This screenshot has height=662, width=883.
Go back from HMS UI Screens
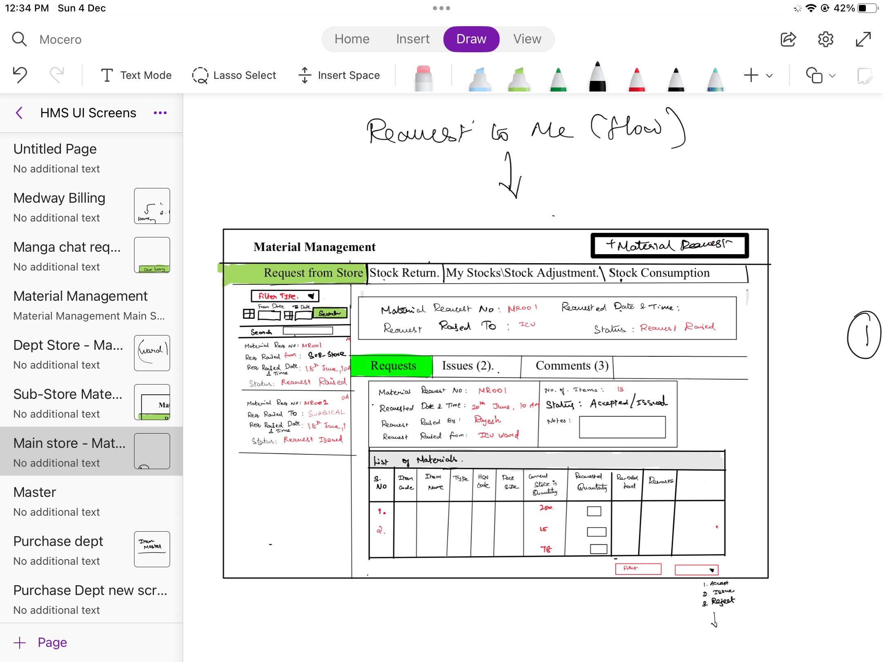pos(19,113)
